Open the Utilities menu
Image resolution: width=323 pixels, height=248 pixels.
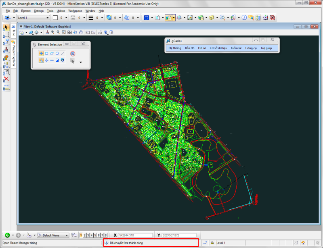(61, 10)
